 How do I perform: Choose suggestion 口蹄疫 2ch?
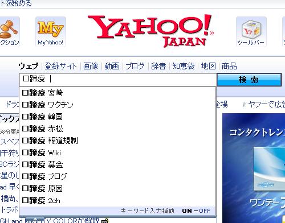pos(117,200)
